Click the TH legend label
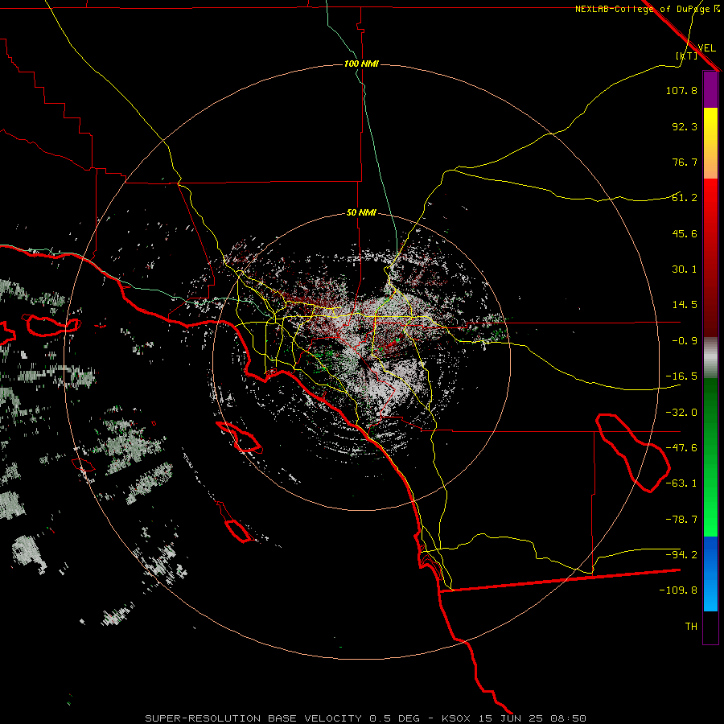This screenshot has width=724, height=724. click(x=691, y=627)
